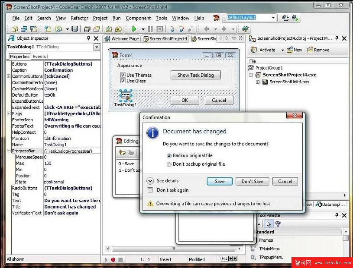Open Help contents book icon
The width and height of the screenshot is (353, 268).
coord(246,29)
